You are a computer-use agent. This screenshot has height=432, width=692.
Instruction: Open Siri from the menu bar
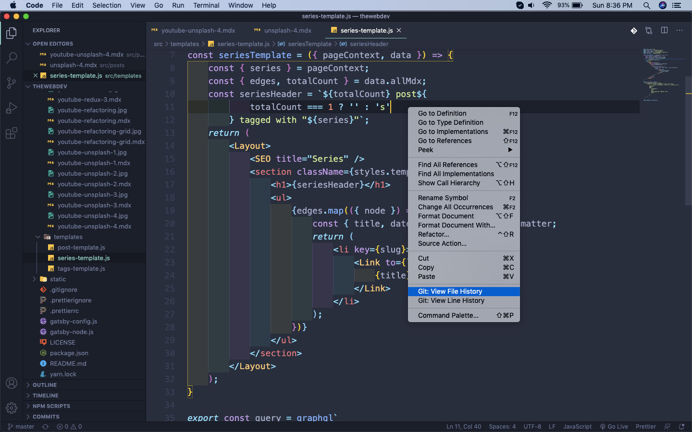[x=663, y=5]
